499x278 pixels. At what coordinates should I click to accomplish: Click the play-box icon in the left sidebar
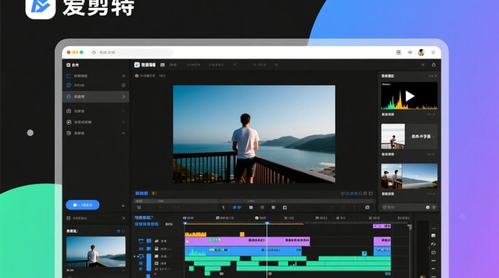pyautogui.click(x=69, y=122)
